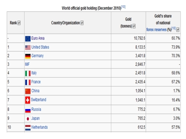Follow the forex reserves link
This screenshot has height=139, width=186.
coord(156,30)
